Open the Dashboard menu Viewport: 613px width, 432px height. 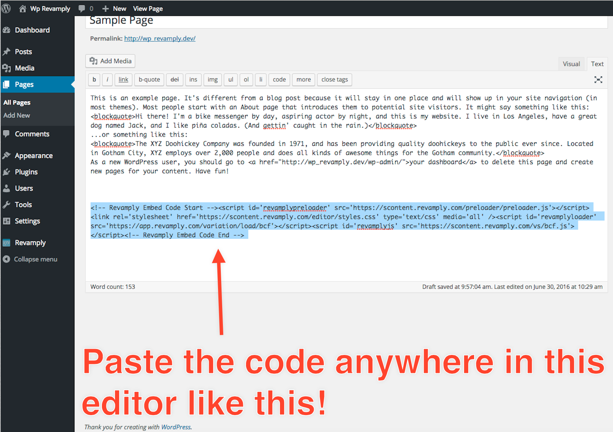[x=37, y=30]
